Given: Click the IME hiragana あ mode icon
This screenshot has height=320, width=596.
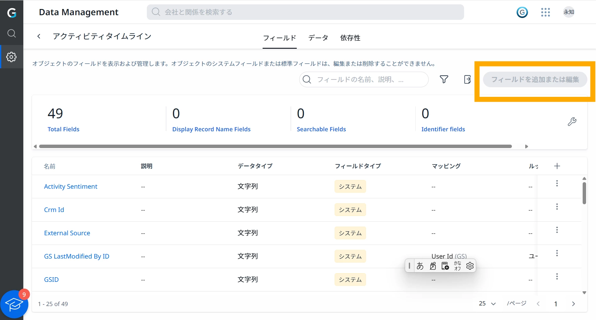Looking at the screenshot, I should coord(420,266).
